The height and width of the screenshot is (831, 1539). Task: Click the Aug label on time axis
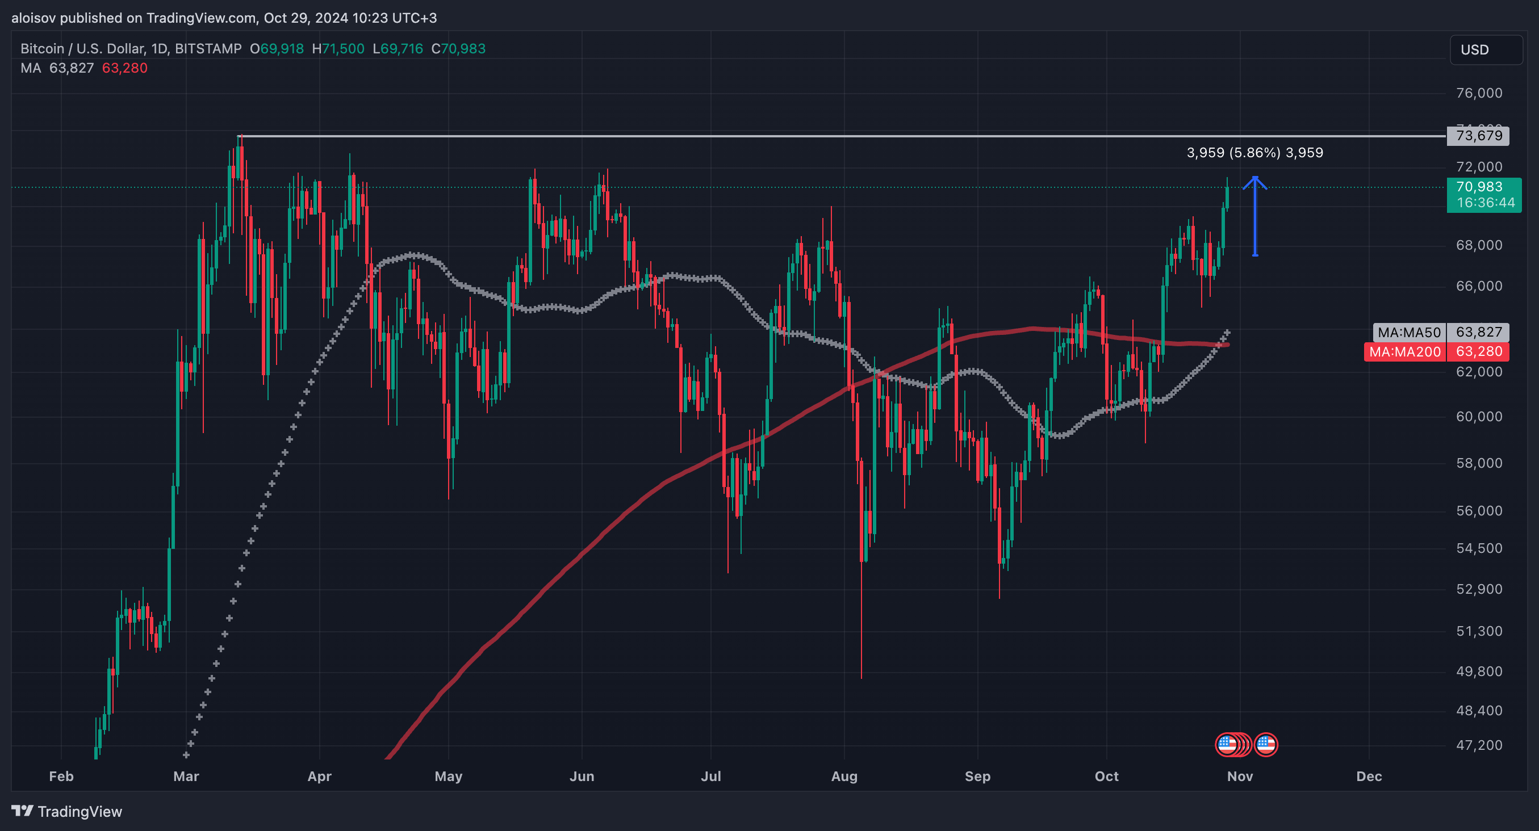click(x=844, y=777)
